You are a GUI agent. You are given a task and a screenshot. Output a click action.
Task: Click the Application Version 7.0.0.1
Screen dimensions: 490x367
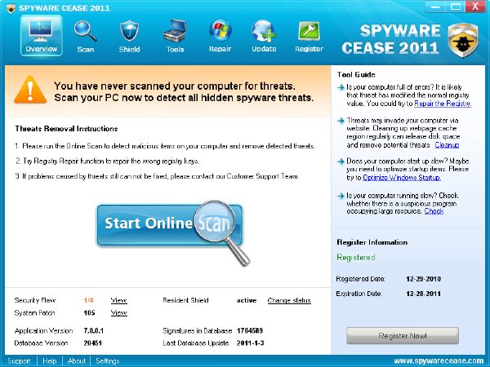pyautogui.click(x=93, y=330)
